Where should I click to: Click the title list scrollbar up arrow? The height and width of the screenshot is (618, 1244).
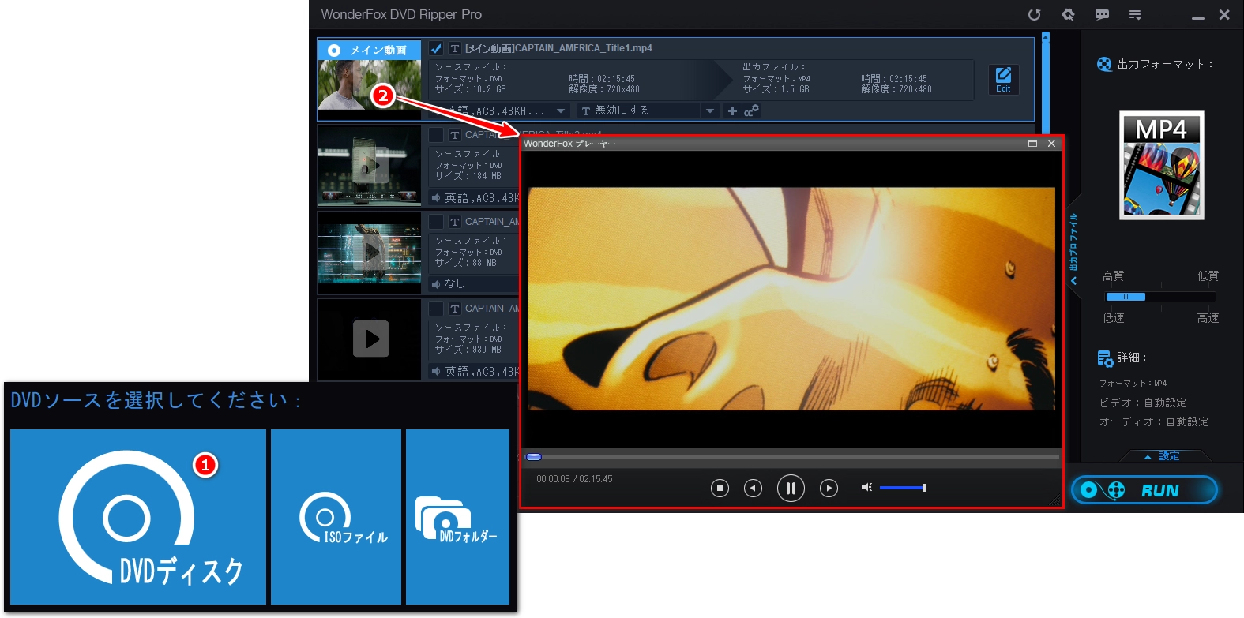(1045, 36)
